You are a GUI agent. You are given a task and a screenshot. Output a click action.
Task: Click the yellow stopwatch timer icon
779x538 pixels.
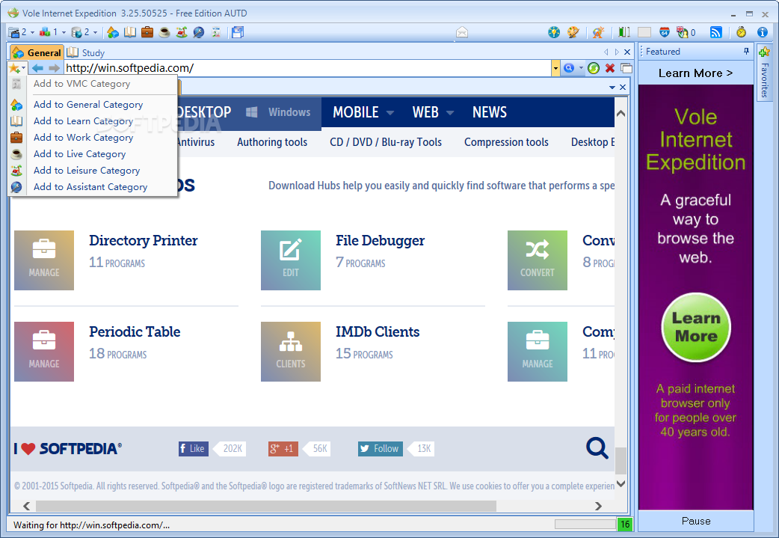tap(741, 32)
